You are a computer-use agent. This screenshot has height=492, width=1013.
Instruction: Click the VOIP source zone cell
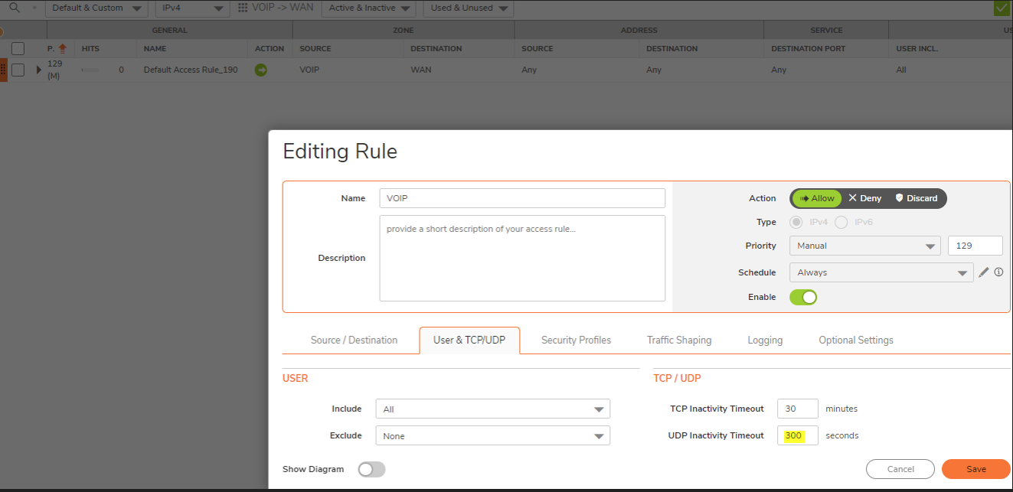point(311,70)
